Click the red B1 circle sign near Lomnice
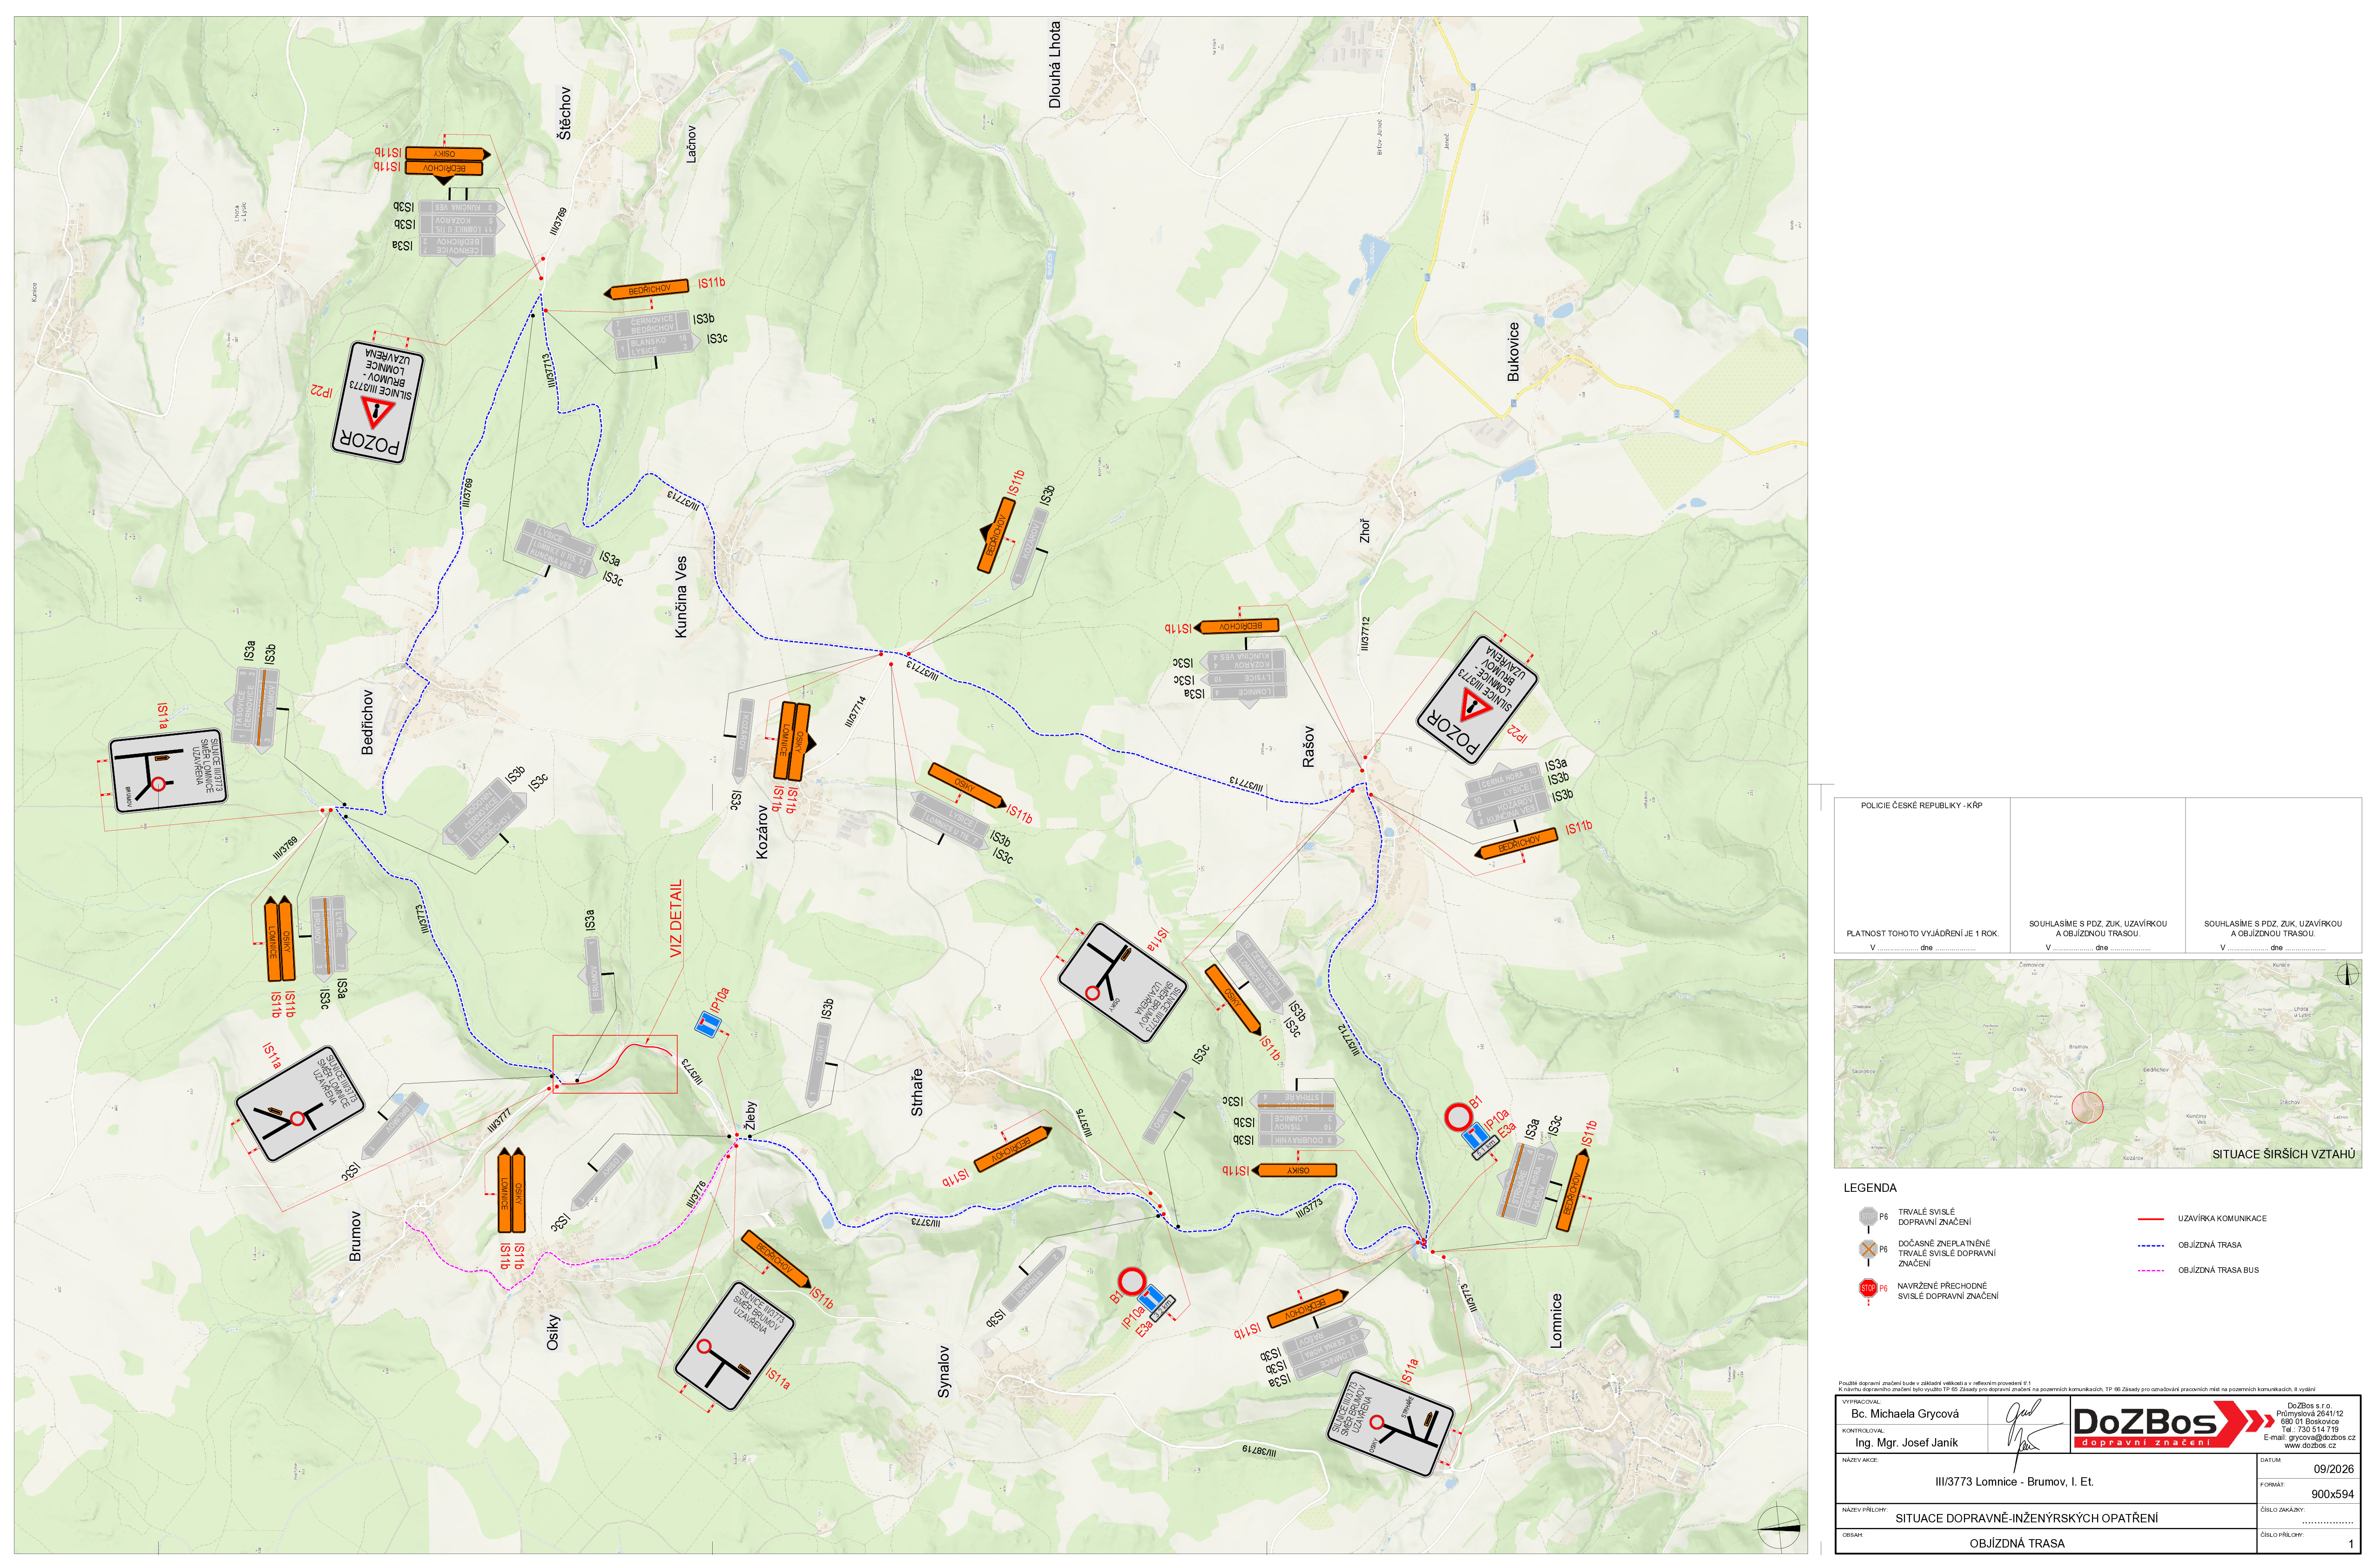 coord(1458,1116)
